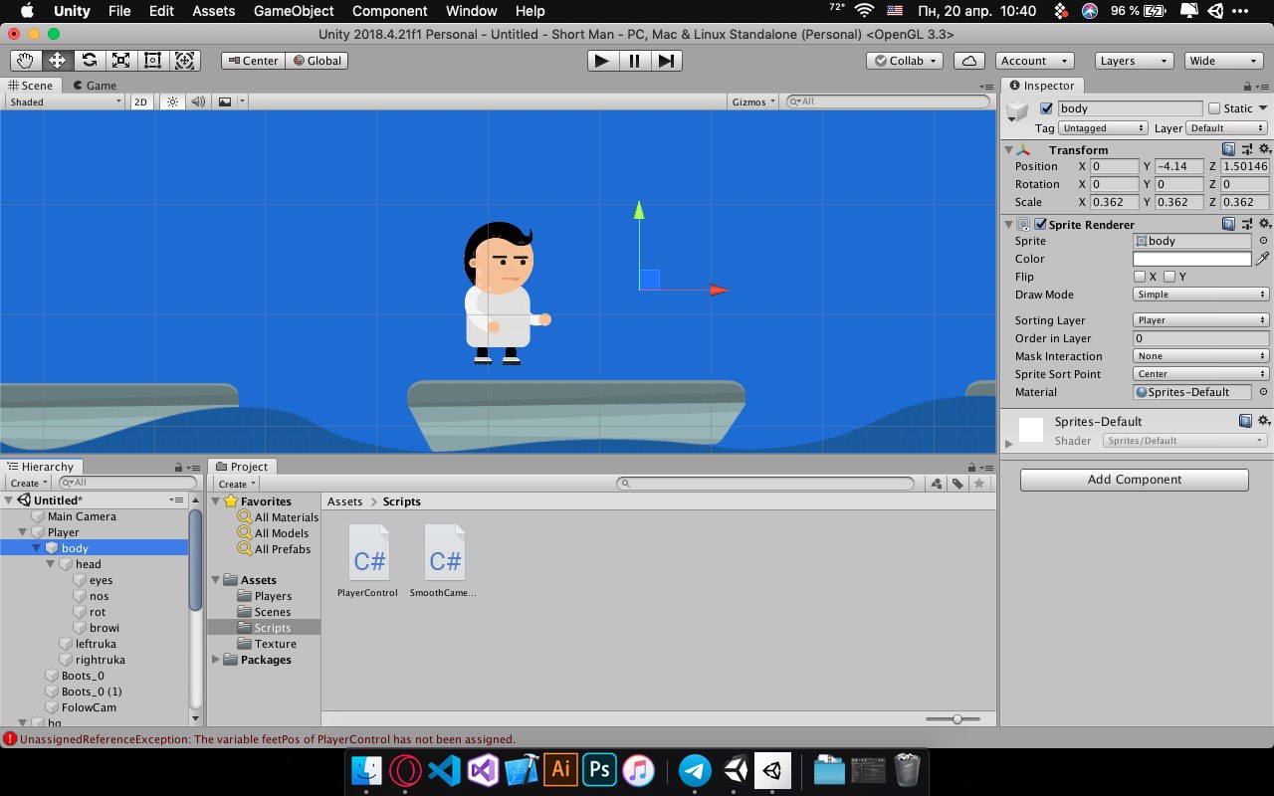Click Save search star icon in Project
Screen dimensions: 1274x796
coord(979,484)
